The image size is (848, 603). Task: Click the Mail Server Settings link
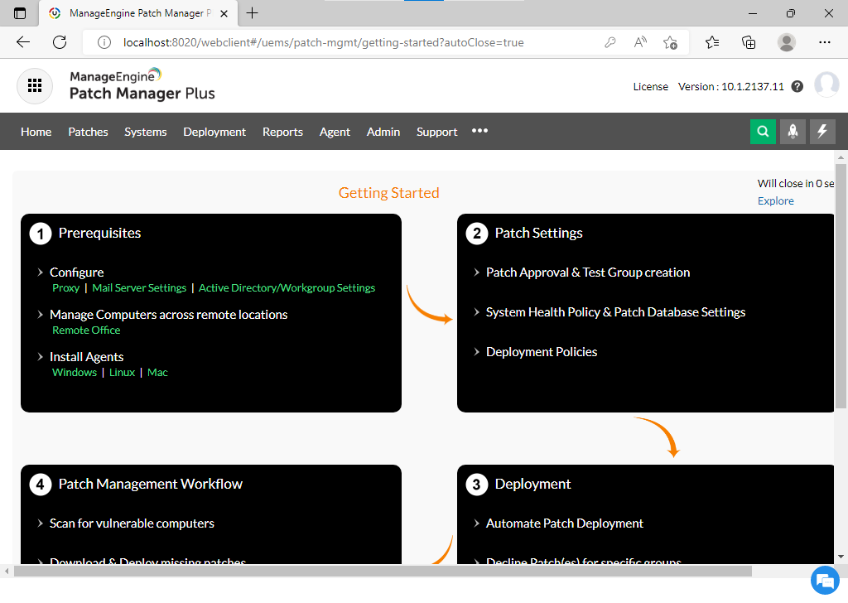139,288
